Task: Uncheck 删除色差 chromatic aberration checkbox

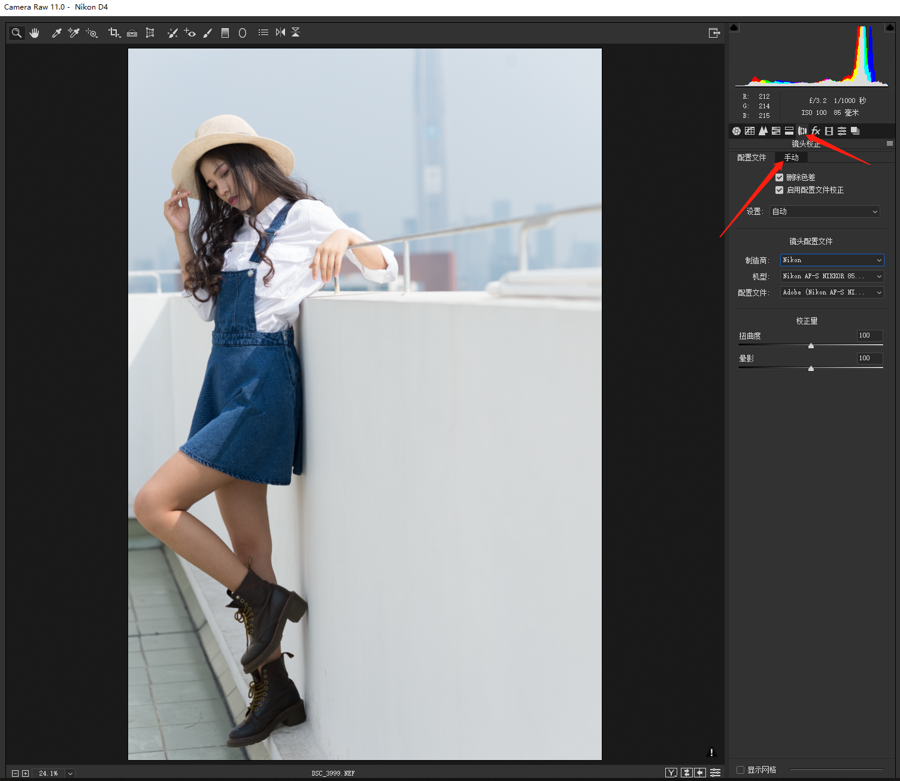Action: pyautogui.click(x=779, y=177)
